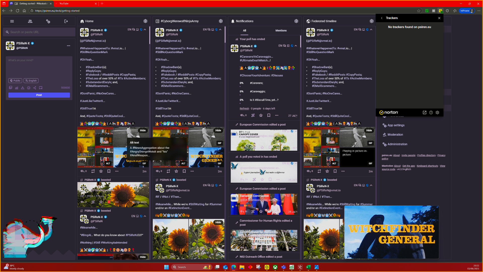Image resolution: width=483 pixels, height=272 pixels.
Task: Hide media in first #CyborgWerewolfNinjaArmy post
Action: point(218,131)
